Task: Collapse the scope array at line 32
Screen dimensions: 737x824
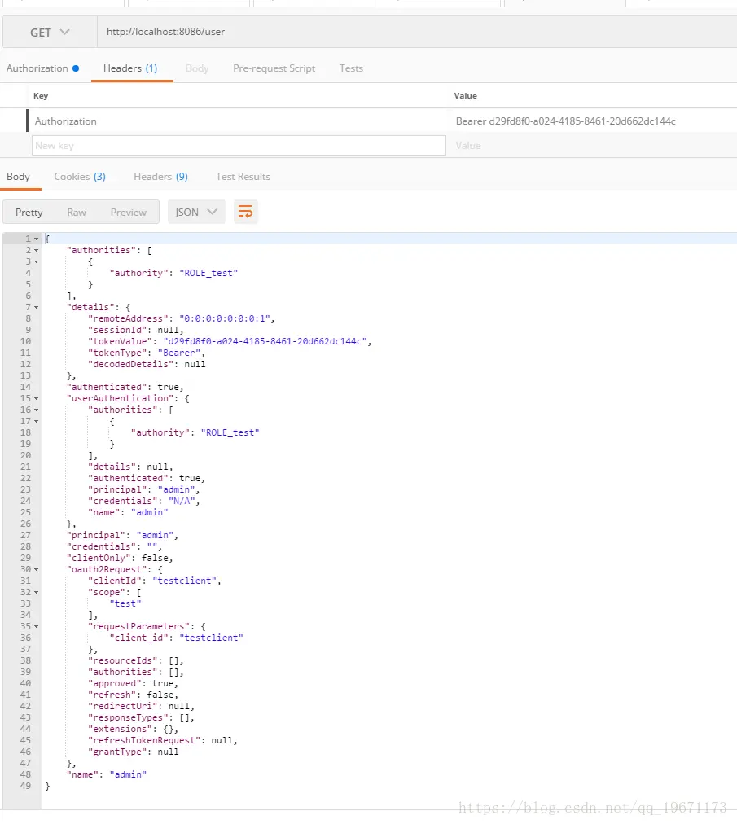Action: [37, 592]
